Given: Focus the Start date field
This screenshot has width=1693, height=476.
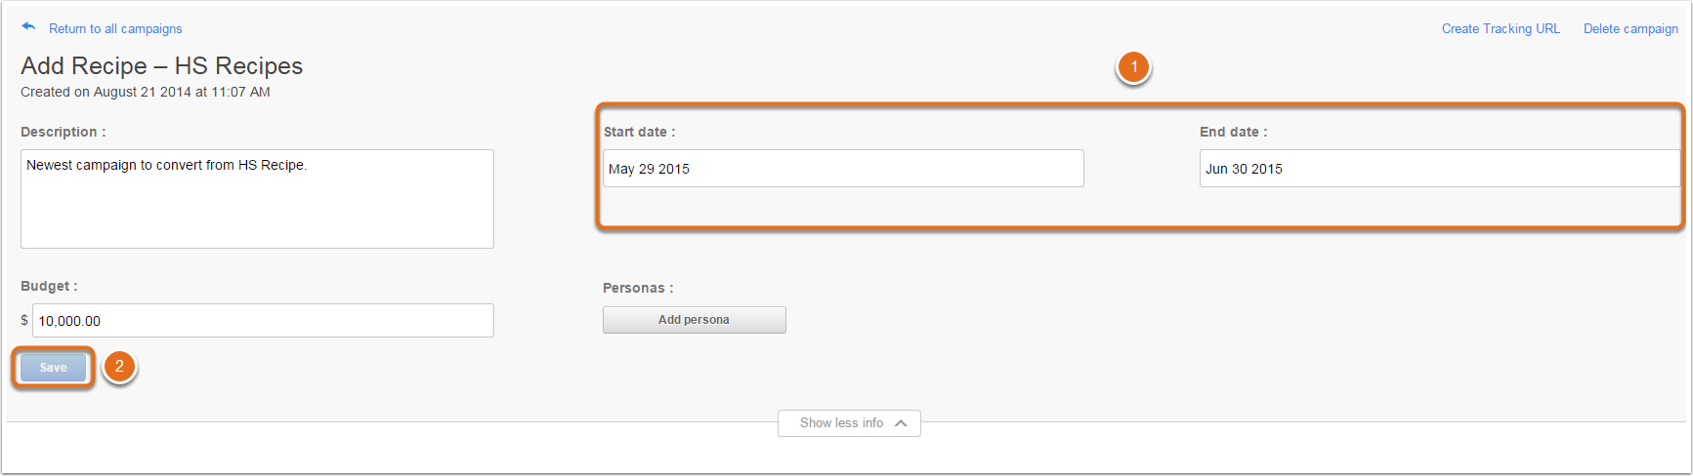Looking at the screenshot, I should 843,169.
